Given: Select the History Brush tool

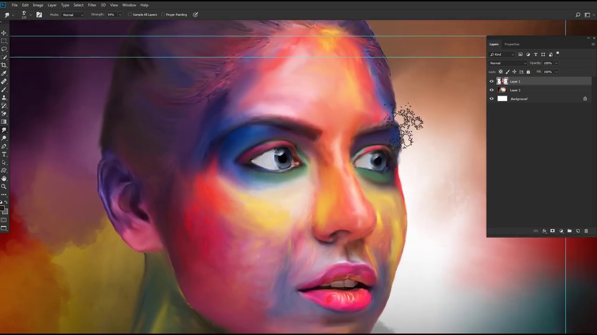Looking at the screenshot, I should (4, 106).
